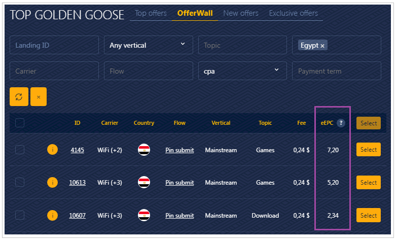The width and height of the screenshot is (397, 241).
Task: Click the TOP GOLDEN GOOSE title
Action: click(67, 15)
